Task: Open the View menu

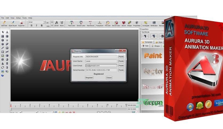Action: (x=12, y=18)
